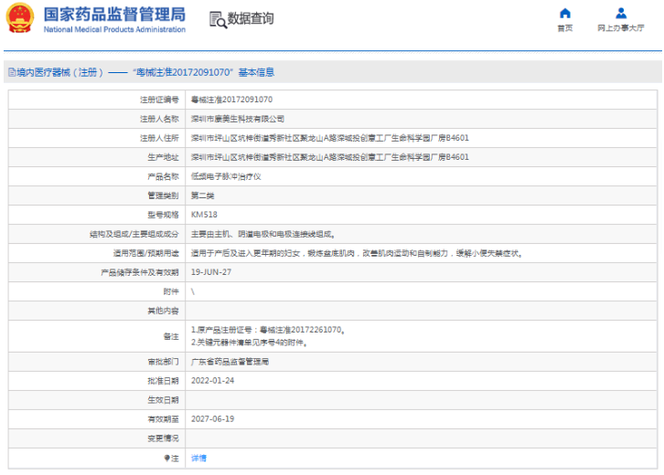Click the 其他内容 row label
The width and height of the screenshot is (664, 475).
(164, 311)
